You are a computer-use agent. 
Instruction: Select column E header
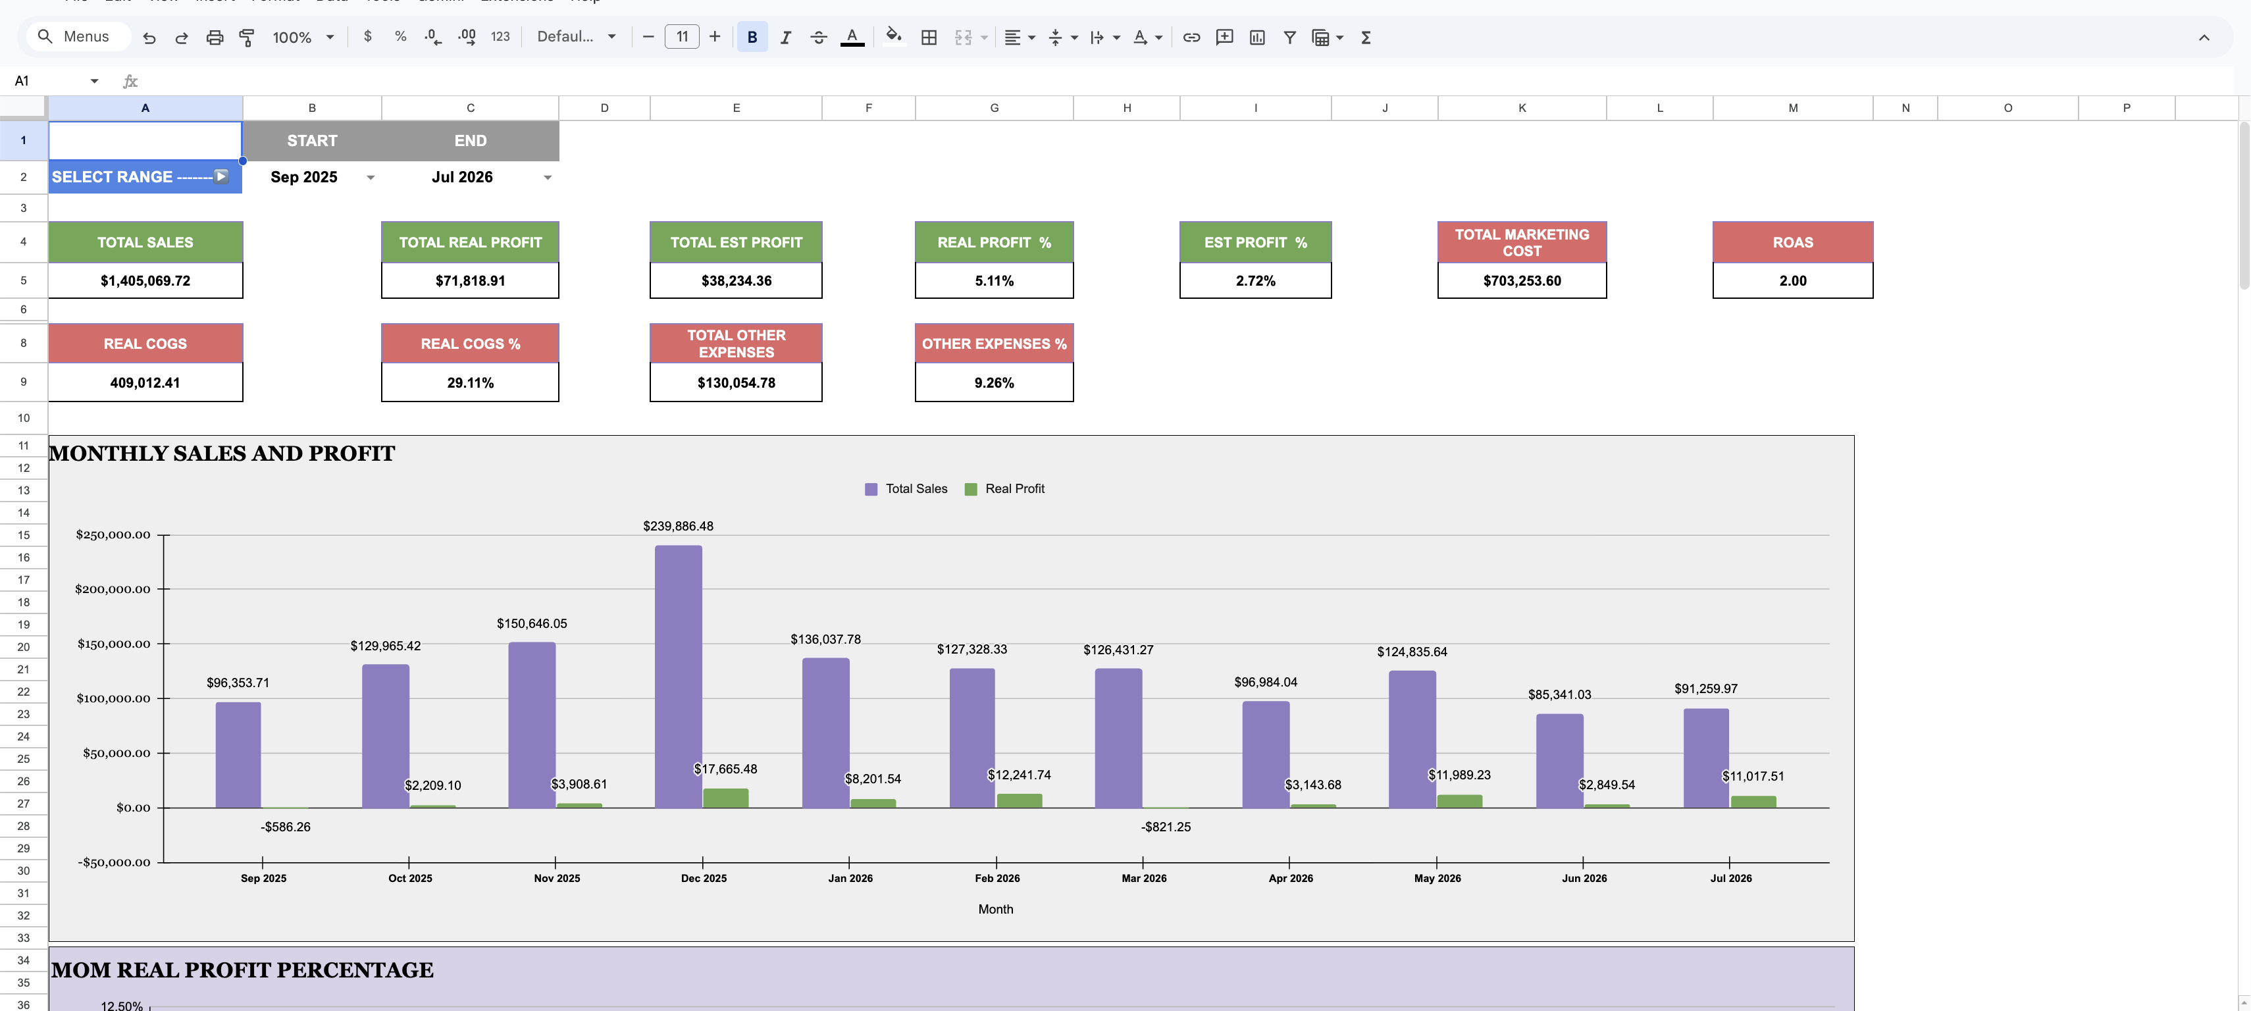coord(736,107)
